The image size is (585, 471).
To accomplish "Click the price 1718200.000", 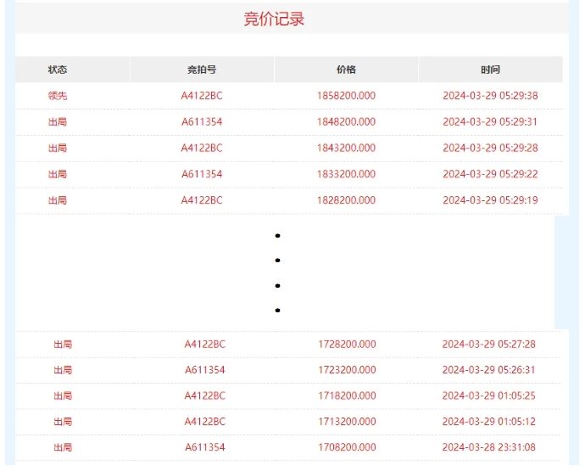I will [x=347, y=396].
